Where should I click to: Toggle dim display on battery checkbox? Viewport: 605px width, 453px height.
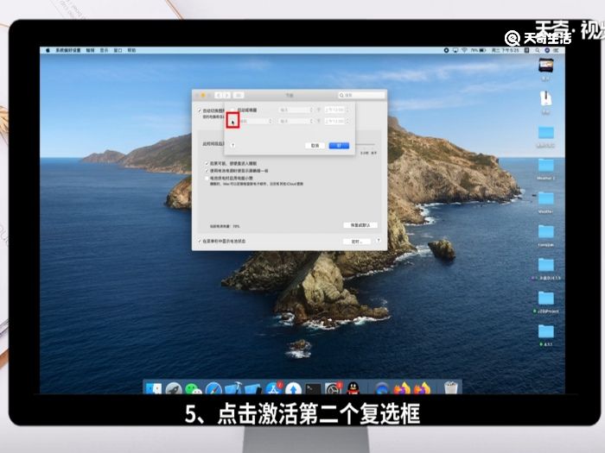pos(207,171)
